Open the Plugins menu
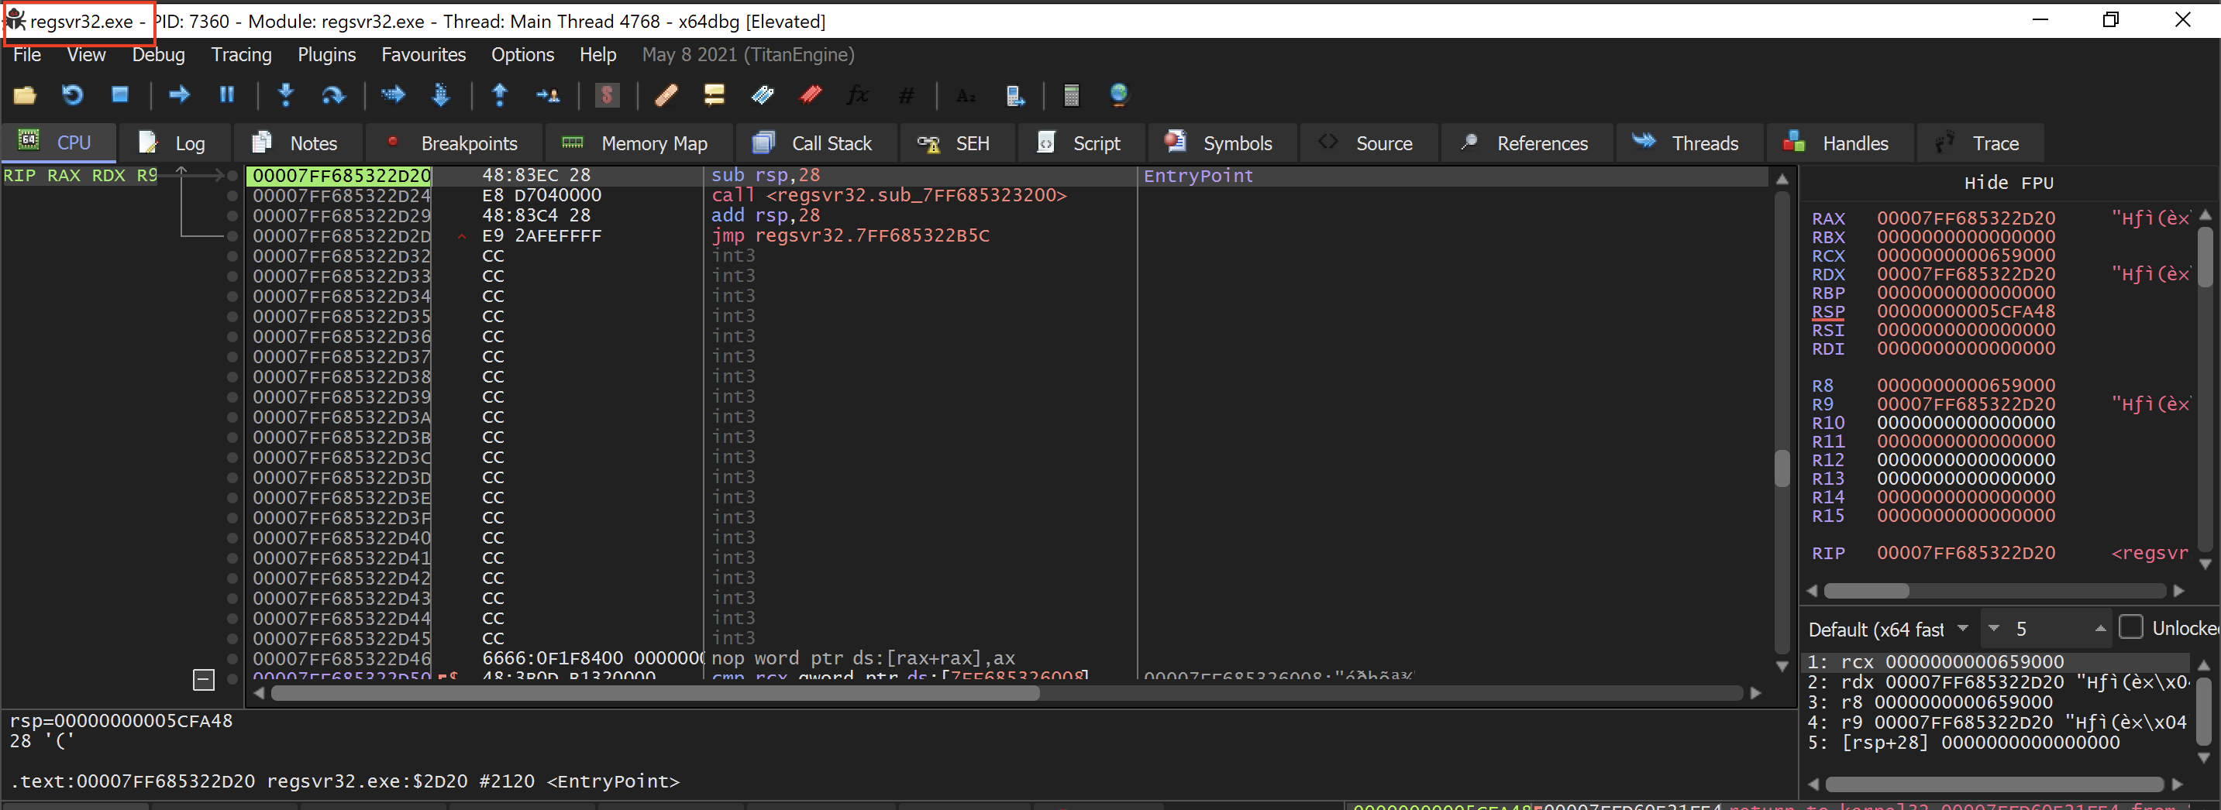Viewport: 2221px width, 810px height. tap(327, 55)
